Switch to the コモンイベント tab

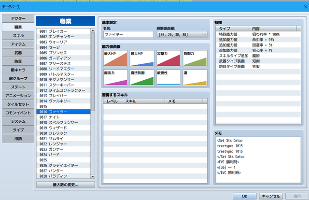click(18, 113)
